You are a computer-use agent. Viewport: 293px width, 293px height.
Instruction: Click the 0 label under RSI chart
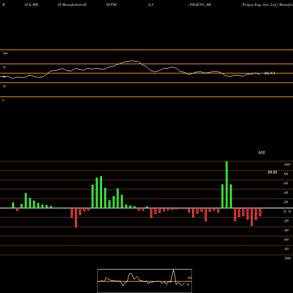3,100
